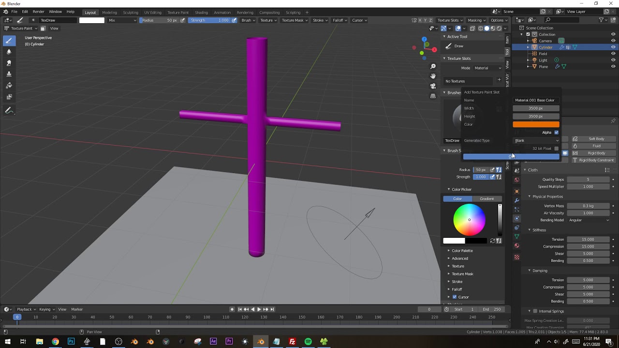Select the Clone tool in left toolbar
The height and width of the screenshot is (348, 619).
coord(9,74)
